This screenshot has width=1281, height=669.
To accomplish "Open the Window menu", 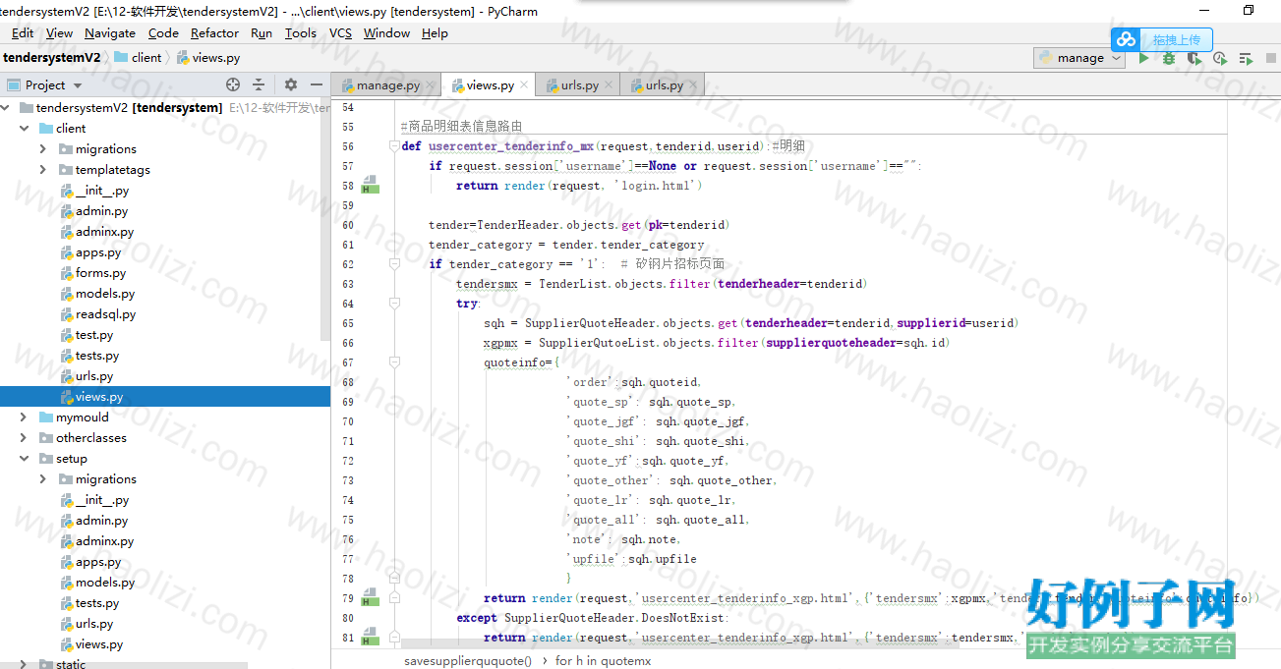I will [x=386, y=32].
